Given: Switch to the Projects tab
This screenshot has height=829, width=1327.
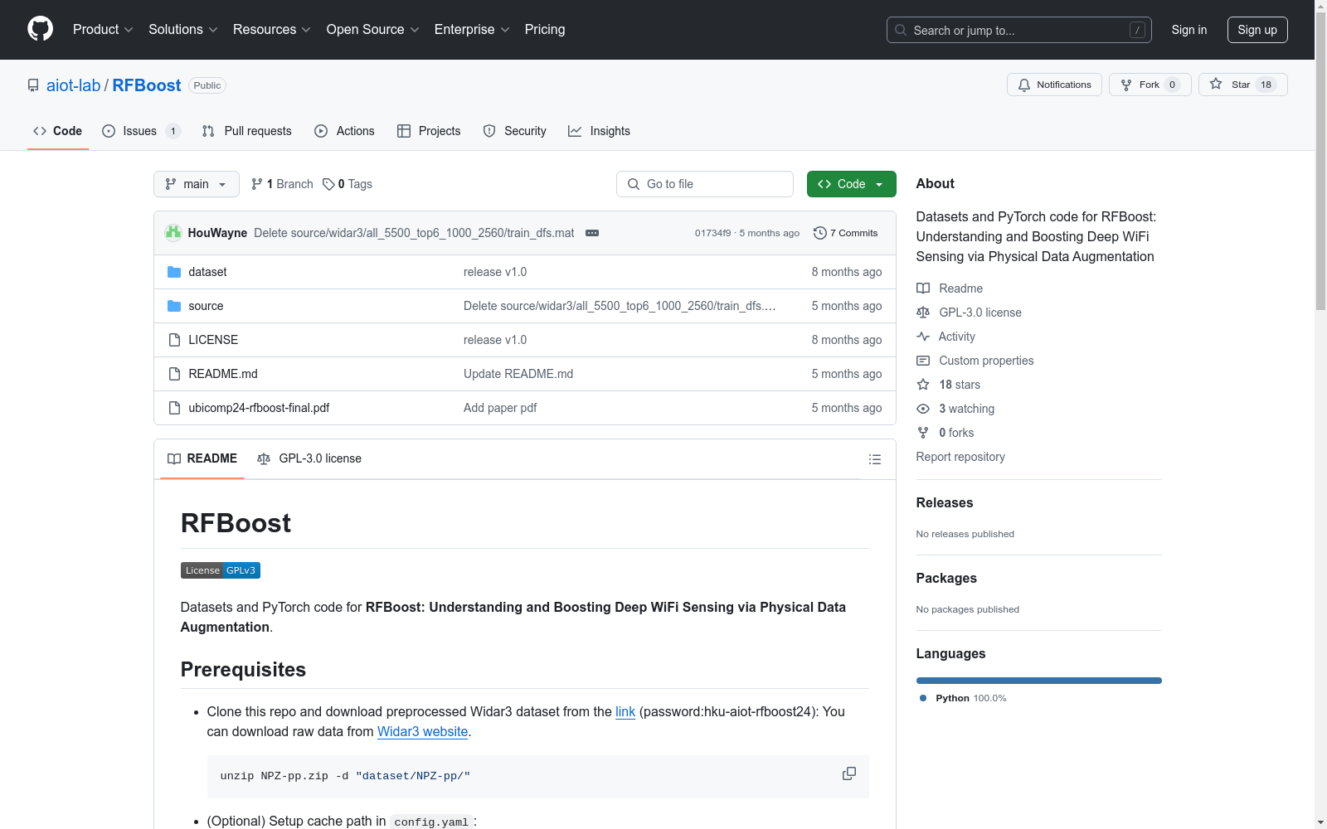Looking at the screenshot, I should click(x=429, y=131).
